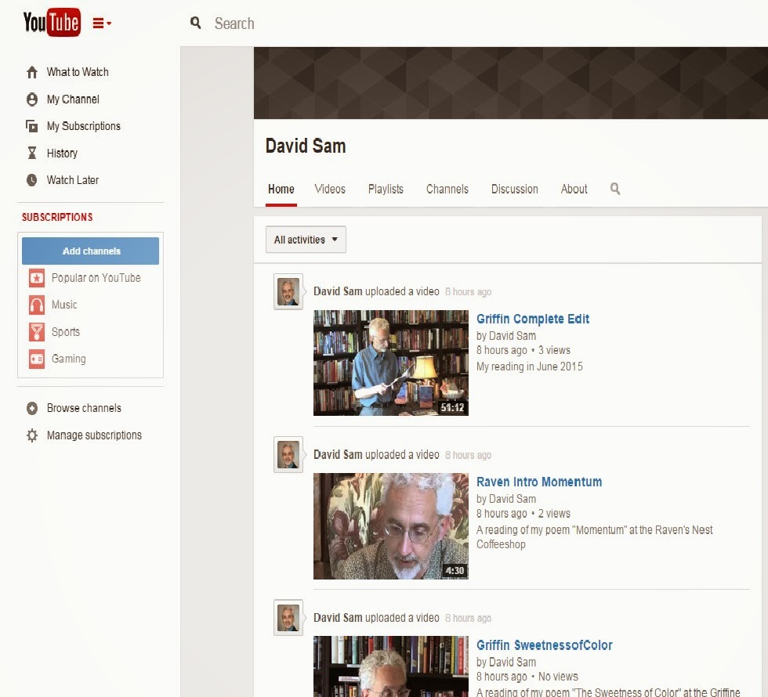Open What to Watch link
768x697 pixels.
click(x=78, y=72)
